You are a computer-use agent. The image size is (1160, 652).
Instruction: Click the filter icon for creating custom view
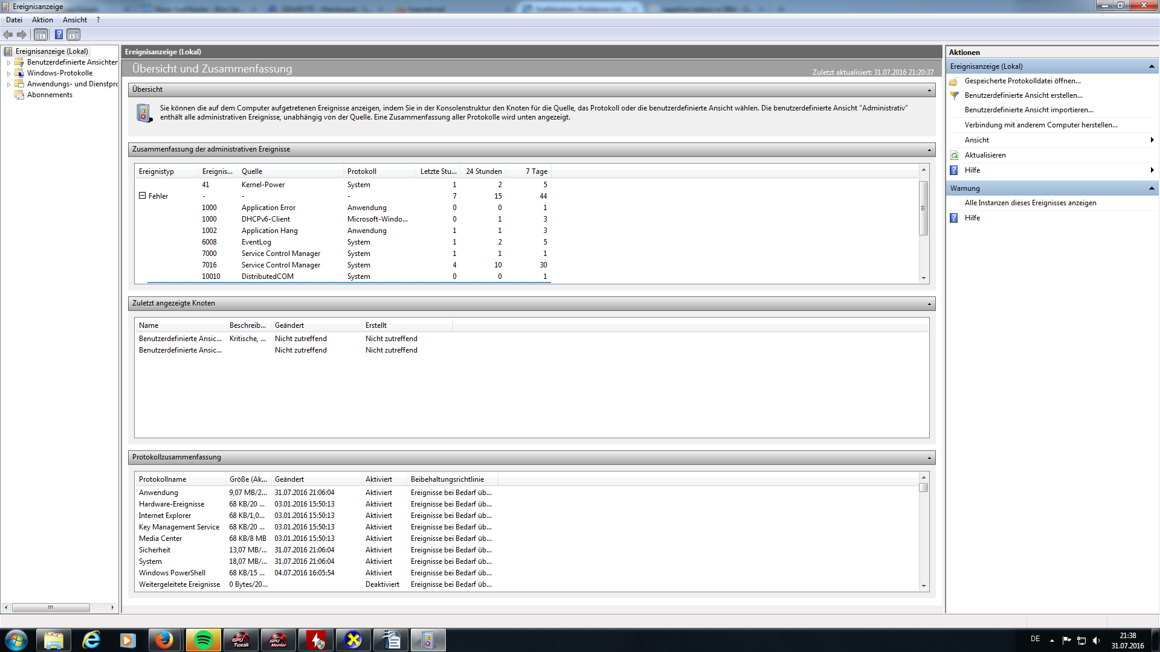point(955,95)
